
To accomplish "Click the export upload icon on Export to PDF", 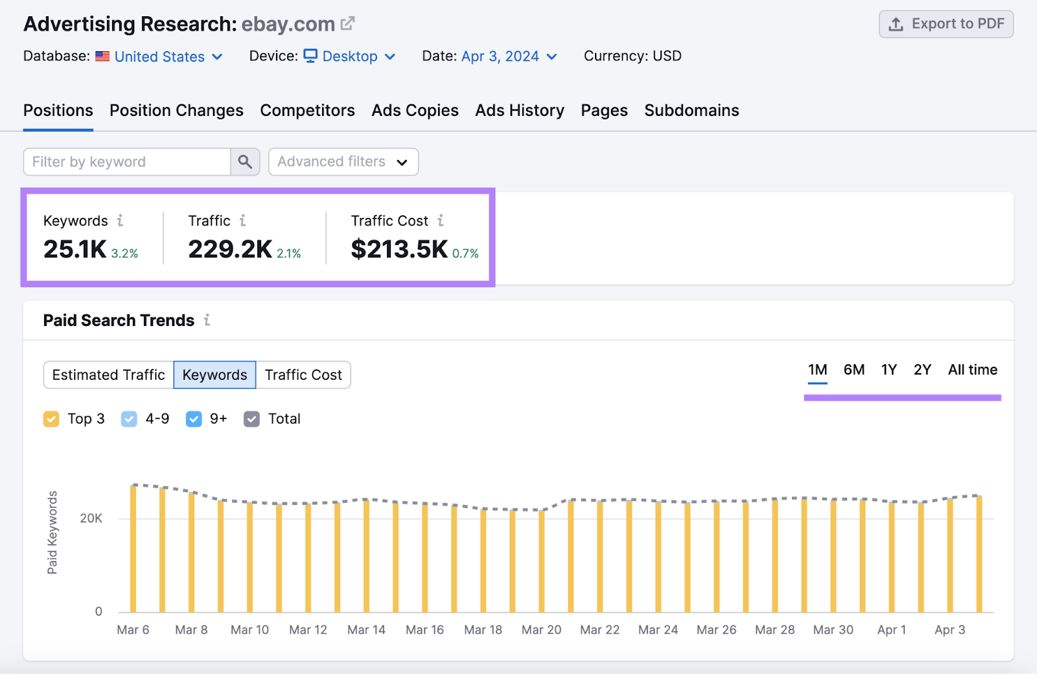I will 896,24.
